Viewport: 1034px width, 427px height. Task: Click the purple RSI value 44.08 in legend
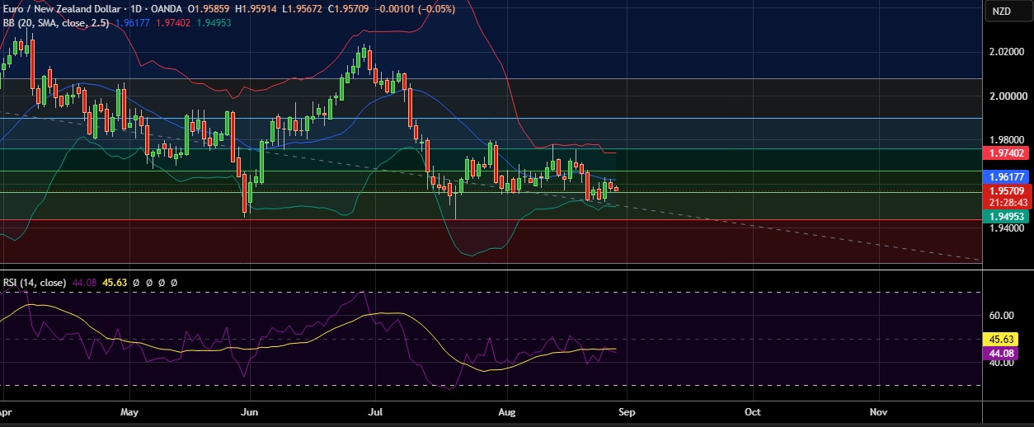pyautogui.click(x=84, y=282)
